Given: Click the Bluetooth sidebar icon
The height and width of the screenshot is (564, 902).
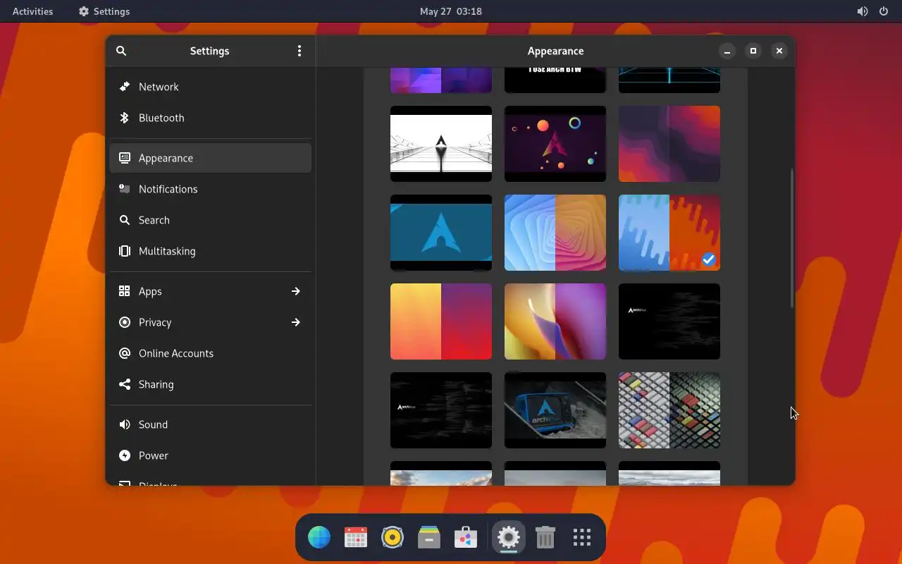Looking at the screenshot, I should click(x=125, y=118).
